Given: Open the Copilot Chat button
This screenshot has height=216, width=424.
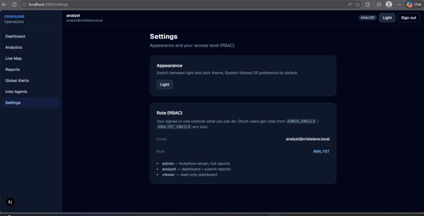Looking at the screenshot, I should [414, 4].
